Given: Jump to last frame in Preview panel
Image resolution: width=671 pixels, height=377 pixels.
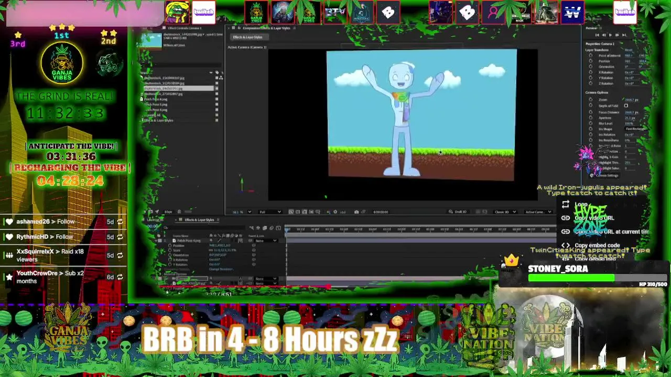Looking at the screenshot, I should click(x=624, y=35).
